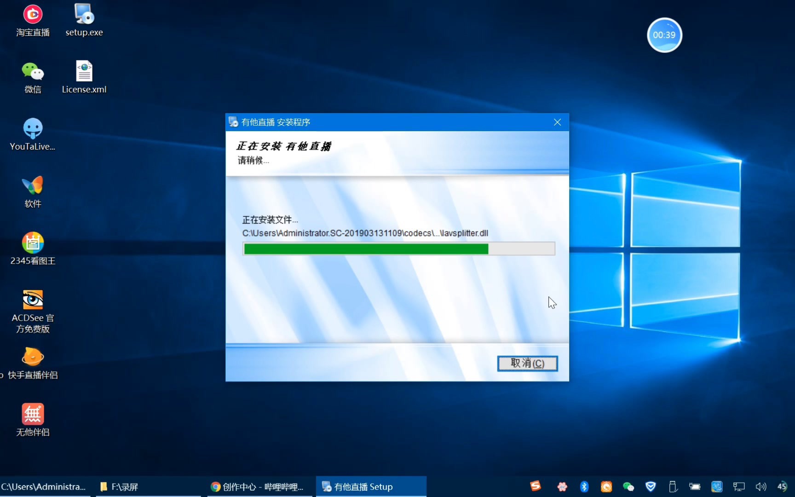Cancel the installation with 取消(C) button
Viewport: 795px width, 497px height.
tap(527, 364)
